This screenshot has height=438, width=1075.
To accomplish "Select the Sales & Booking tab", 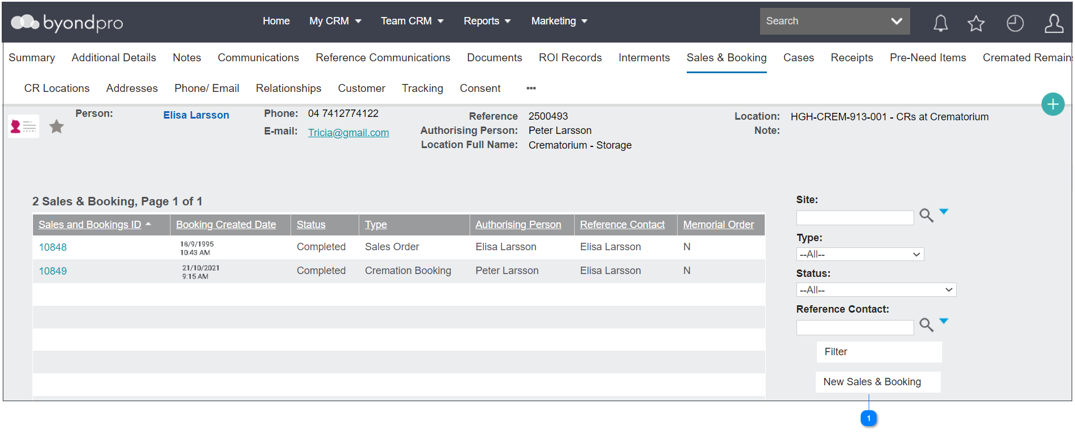I will coord(727,58).
